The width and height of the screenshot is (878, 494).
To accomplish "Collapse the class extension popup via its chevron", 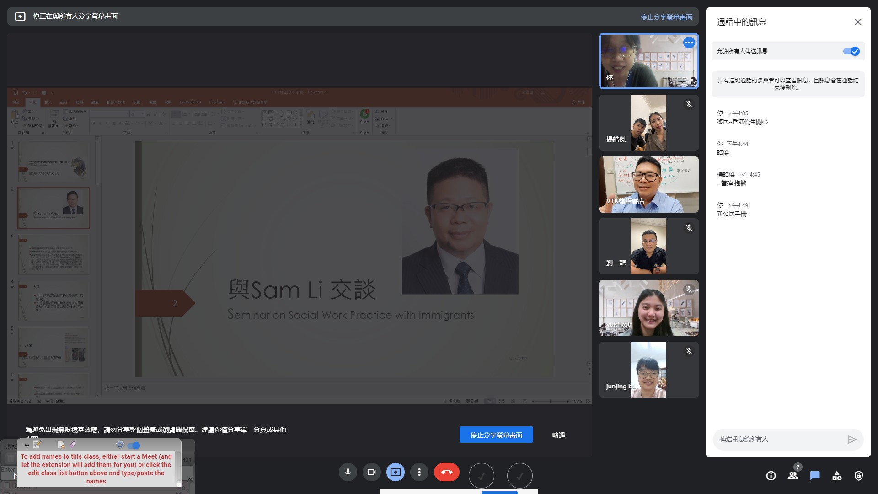I will [26, 445].
